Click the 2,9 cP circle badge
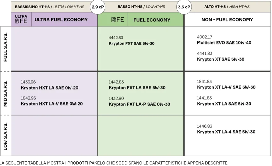 coord(98,7)
